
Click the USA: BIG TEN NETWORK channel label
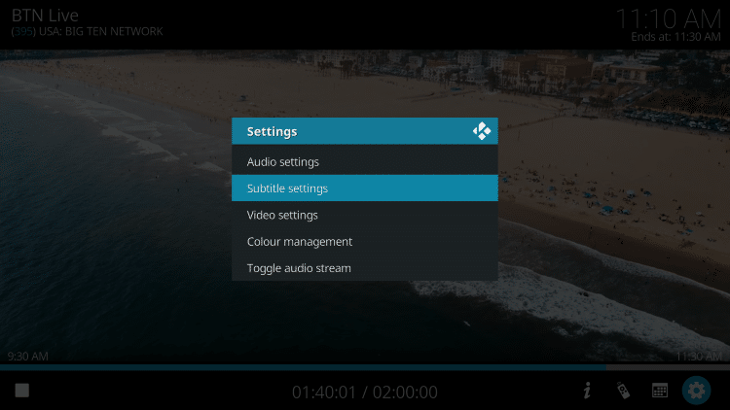click(x=101, y=31)
